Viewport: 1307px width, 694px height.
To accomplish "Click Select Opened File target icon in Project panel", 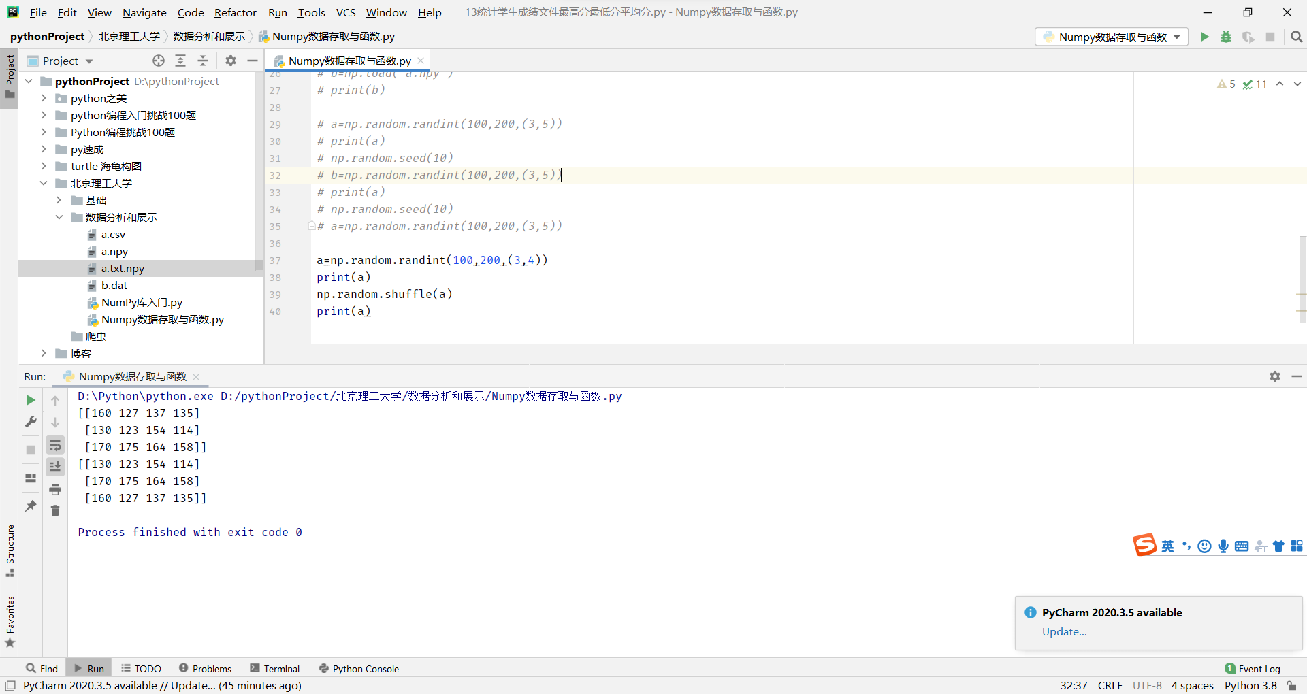I will pyautogui.click(x=159, y=61).
